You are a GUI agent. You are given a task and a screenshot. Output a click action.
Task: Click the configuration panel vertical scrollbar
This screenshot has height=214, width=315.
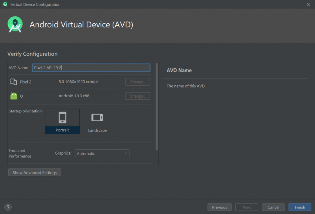pos(157,107)
